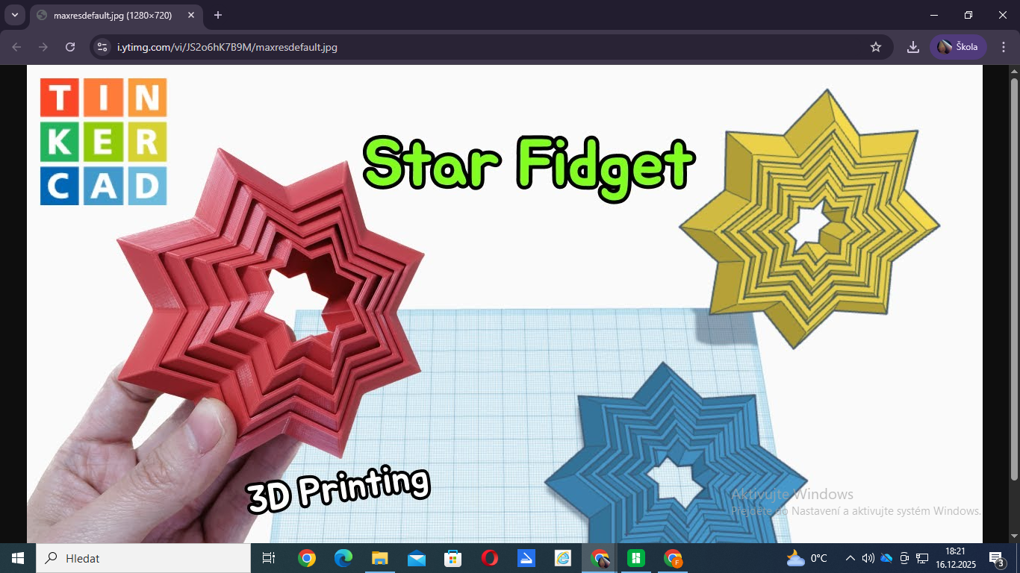Open the Windows Start menu
Image resolution: width=1020 pixels, height=573 pixels.
click(x=17, y=558)
